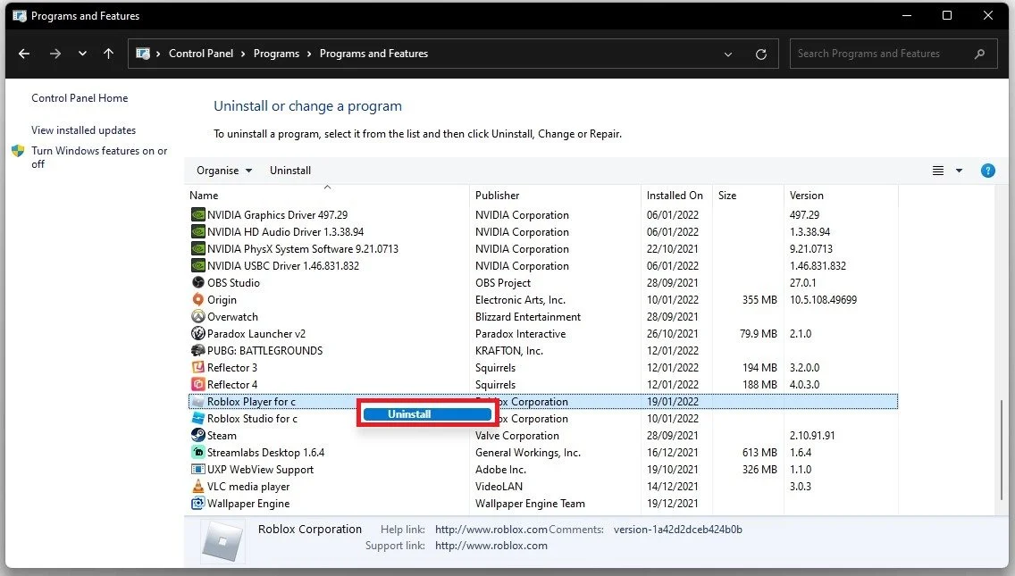Sort by the Installed On column header
Image resolution: width=1015 pixels, height=576 pixels.
tap(676, 196)
